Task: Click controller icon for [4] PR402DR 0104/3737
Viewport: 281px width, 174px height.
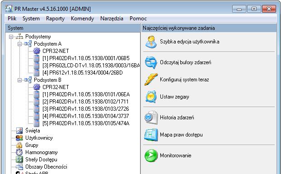Action: point(37,116)
